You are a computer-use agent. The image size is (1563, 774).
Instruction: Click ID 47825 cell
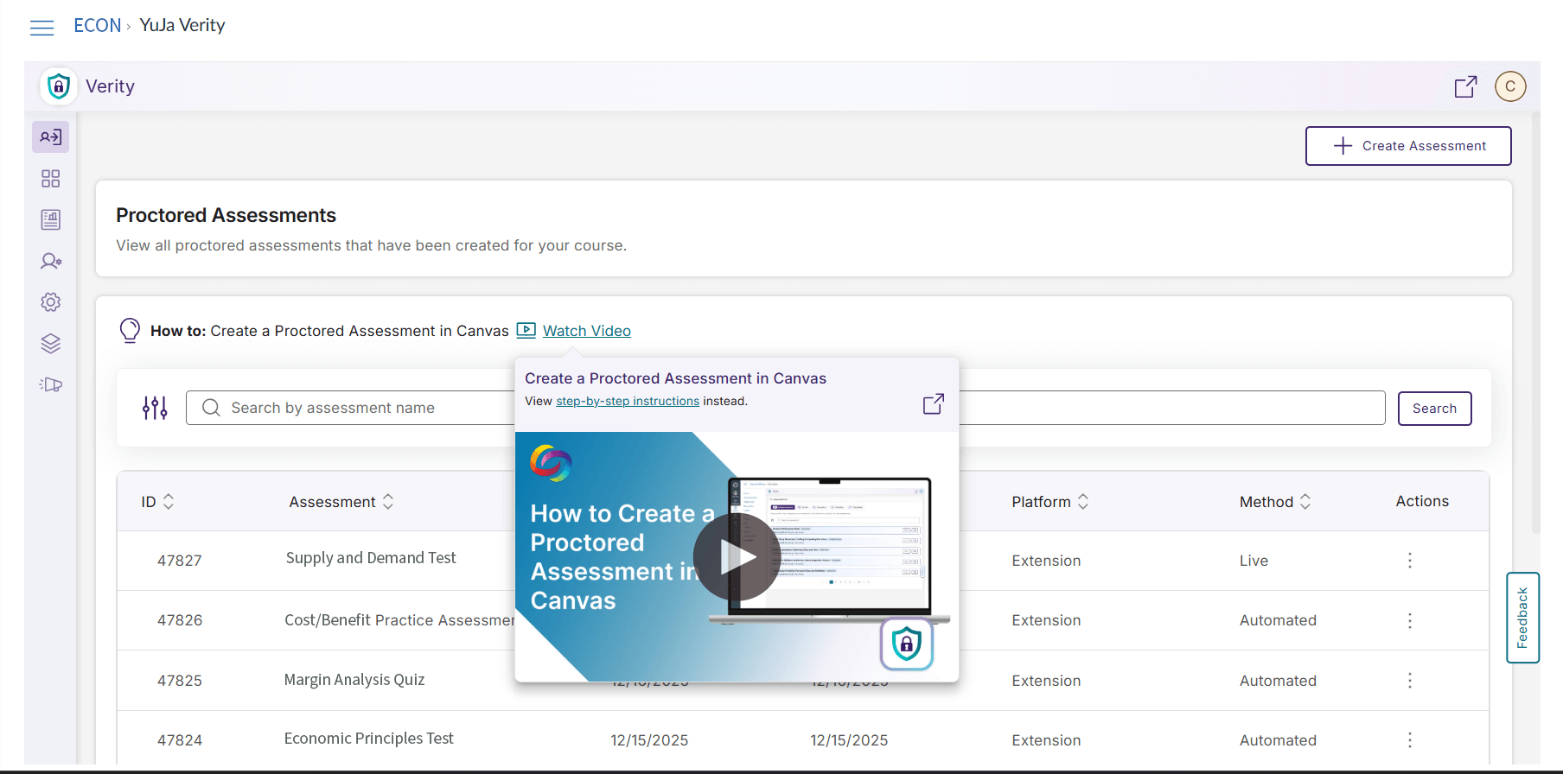tap(180, 681)
